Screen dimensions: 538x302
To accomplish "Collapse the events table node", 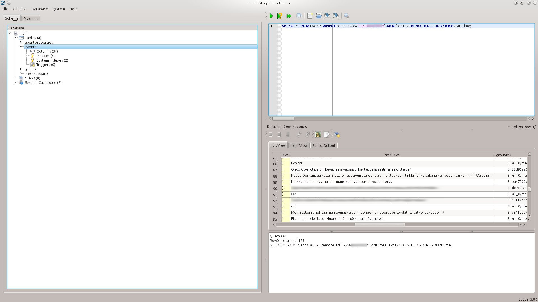I will [x=21, y=47].
